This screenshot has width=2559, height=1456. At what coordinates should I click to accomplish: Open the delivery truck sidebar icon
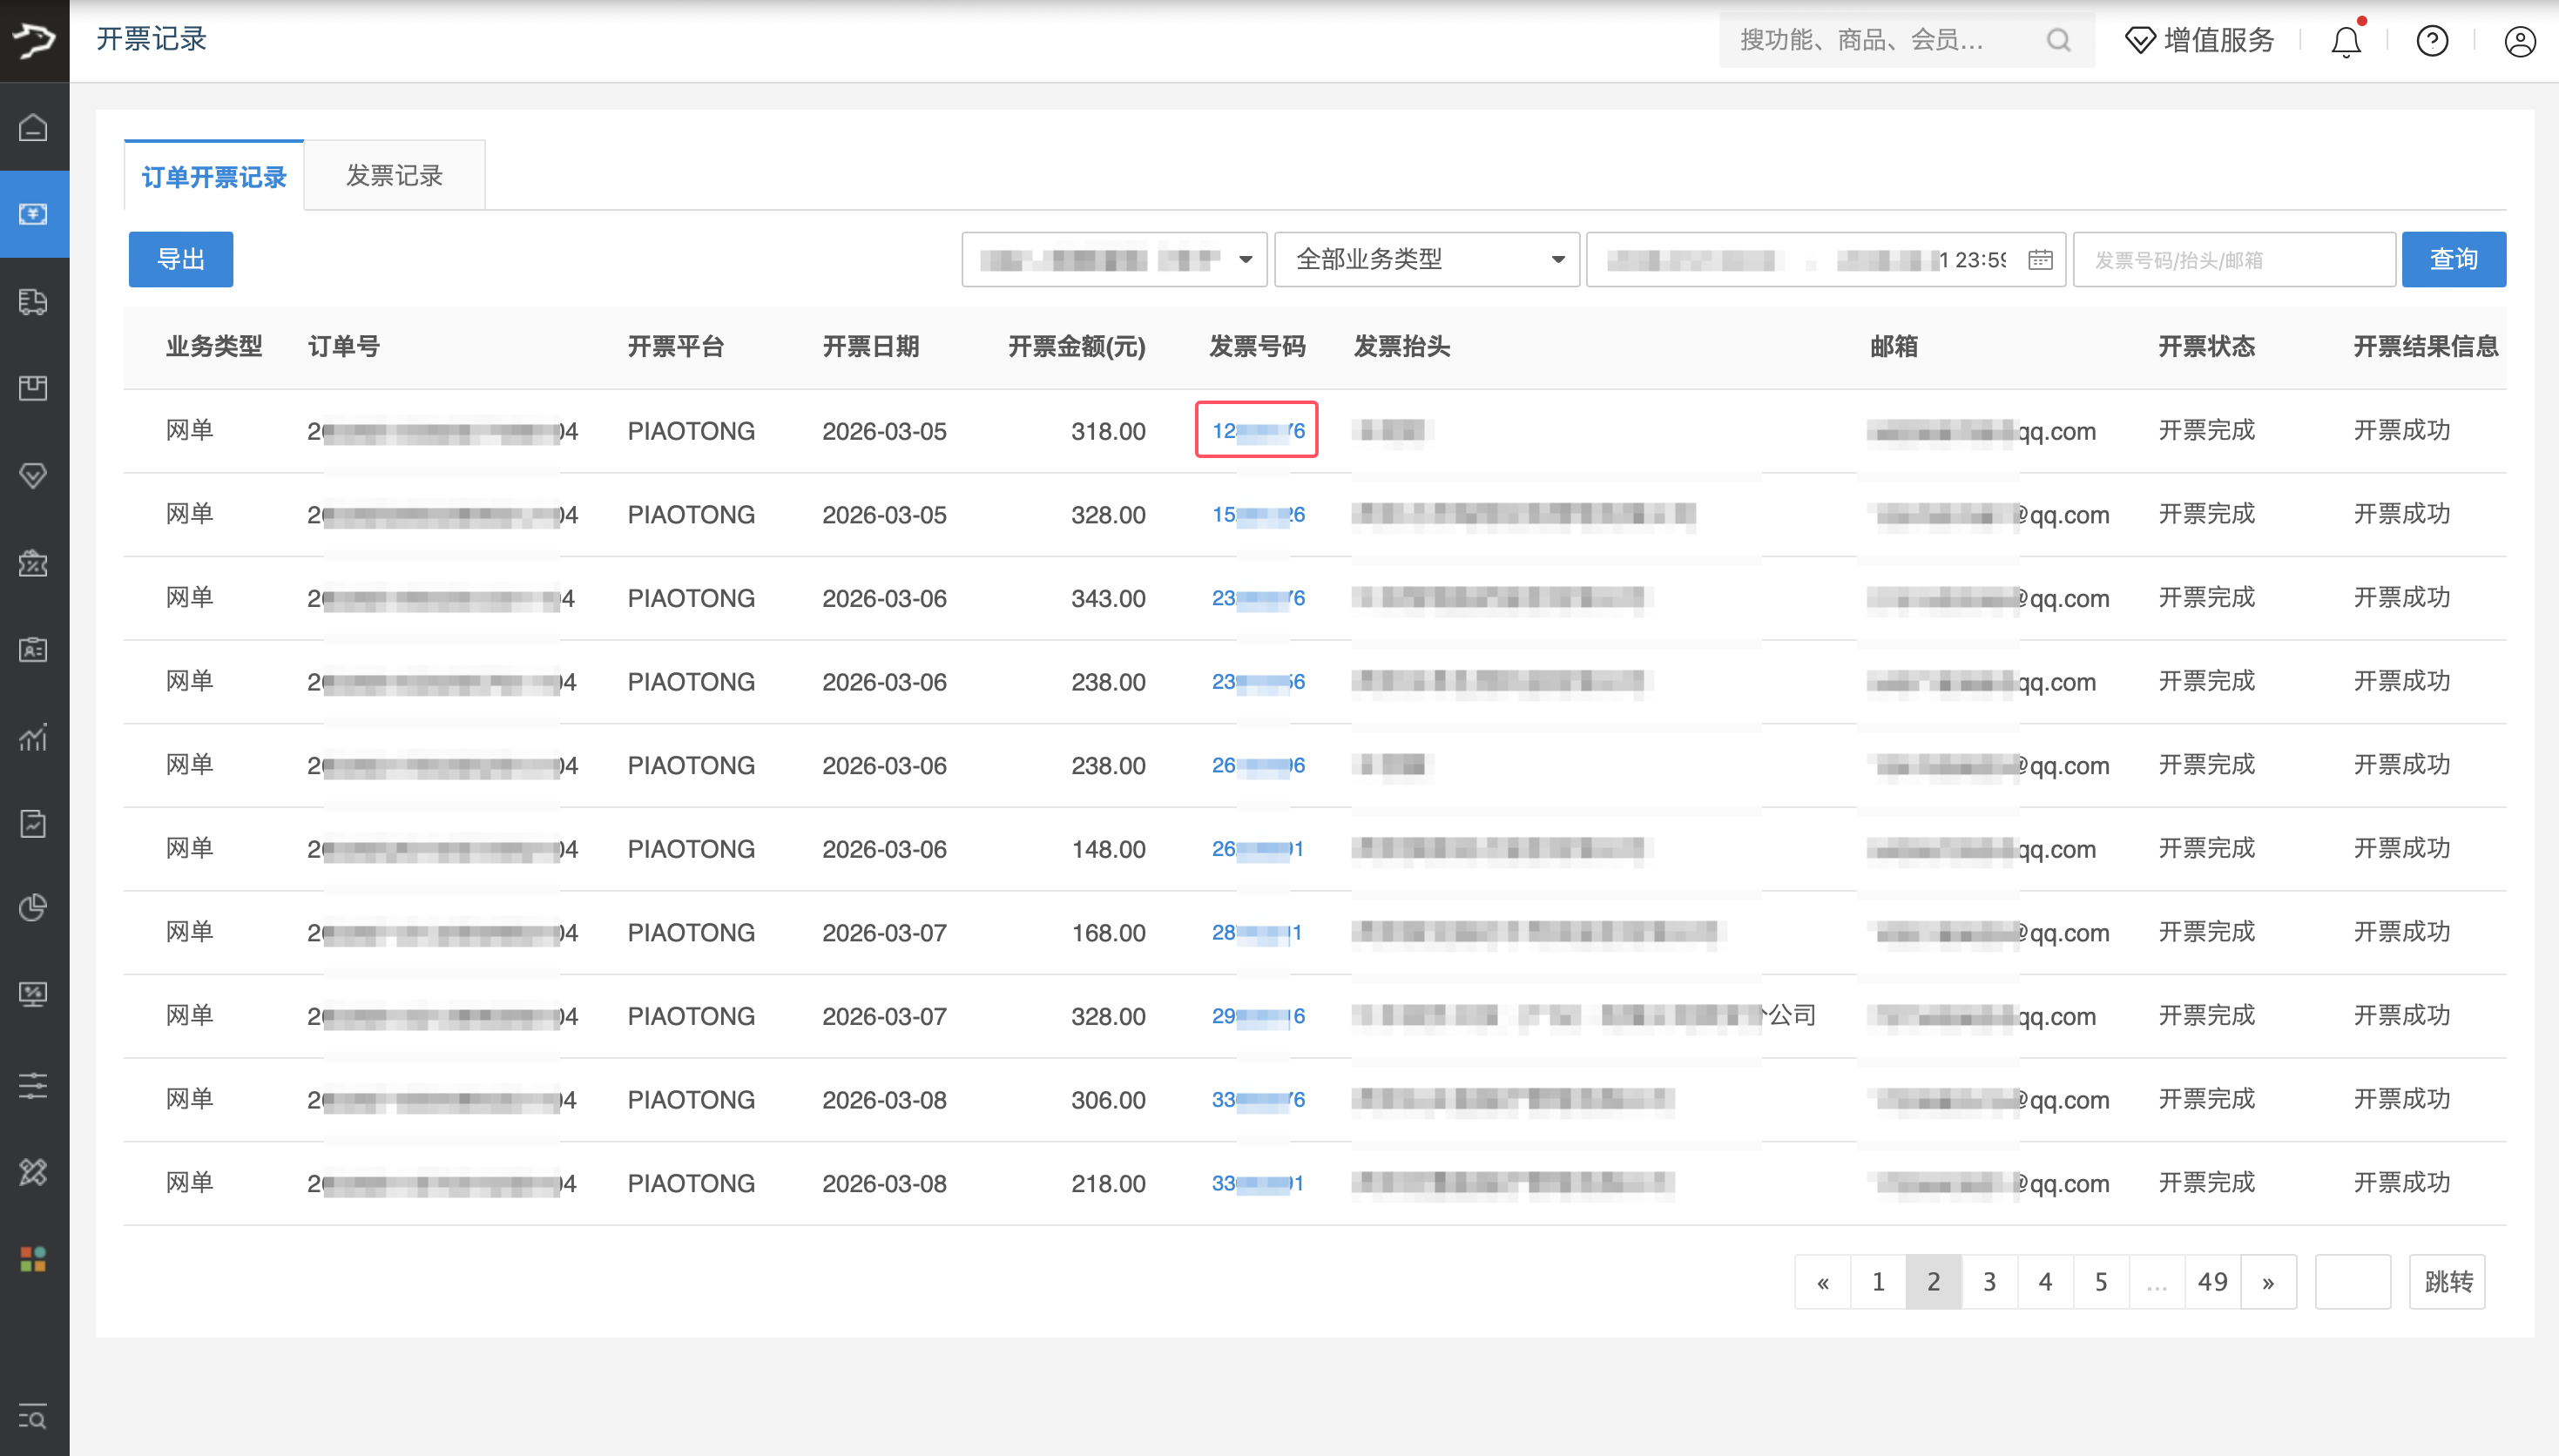[33, 301]
